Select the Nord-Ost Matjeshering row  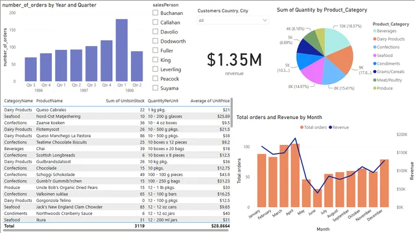click(117, 116)
